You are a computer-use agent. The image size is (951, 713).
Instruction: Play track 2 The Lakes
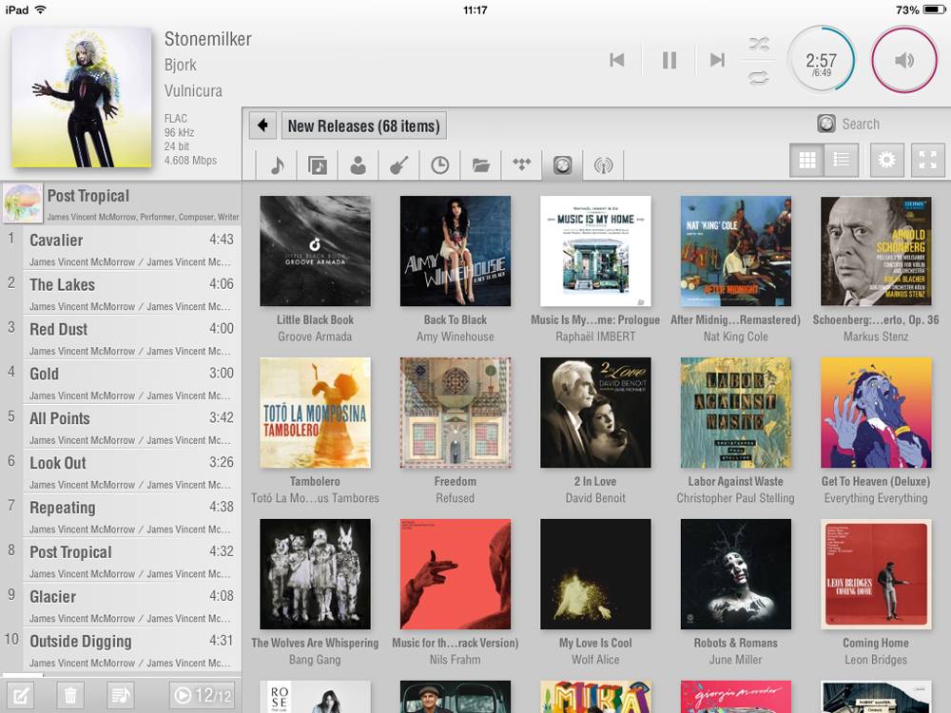(x=122, y=294)
